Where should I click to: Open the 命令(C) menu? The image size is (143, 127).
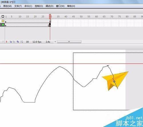click(x=28, y=6)
